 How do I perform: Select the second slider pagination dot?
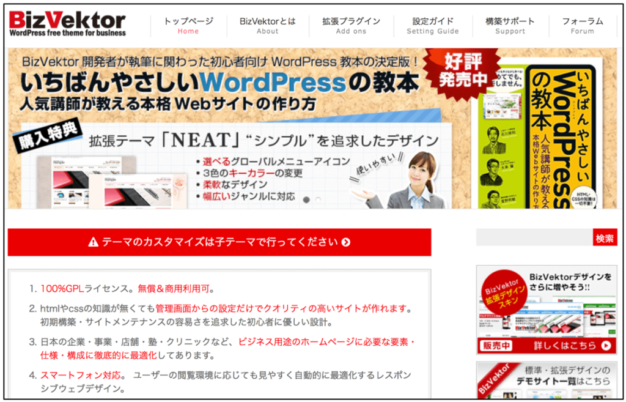coord(318,199)
